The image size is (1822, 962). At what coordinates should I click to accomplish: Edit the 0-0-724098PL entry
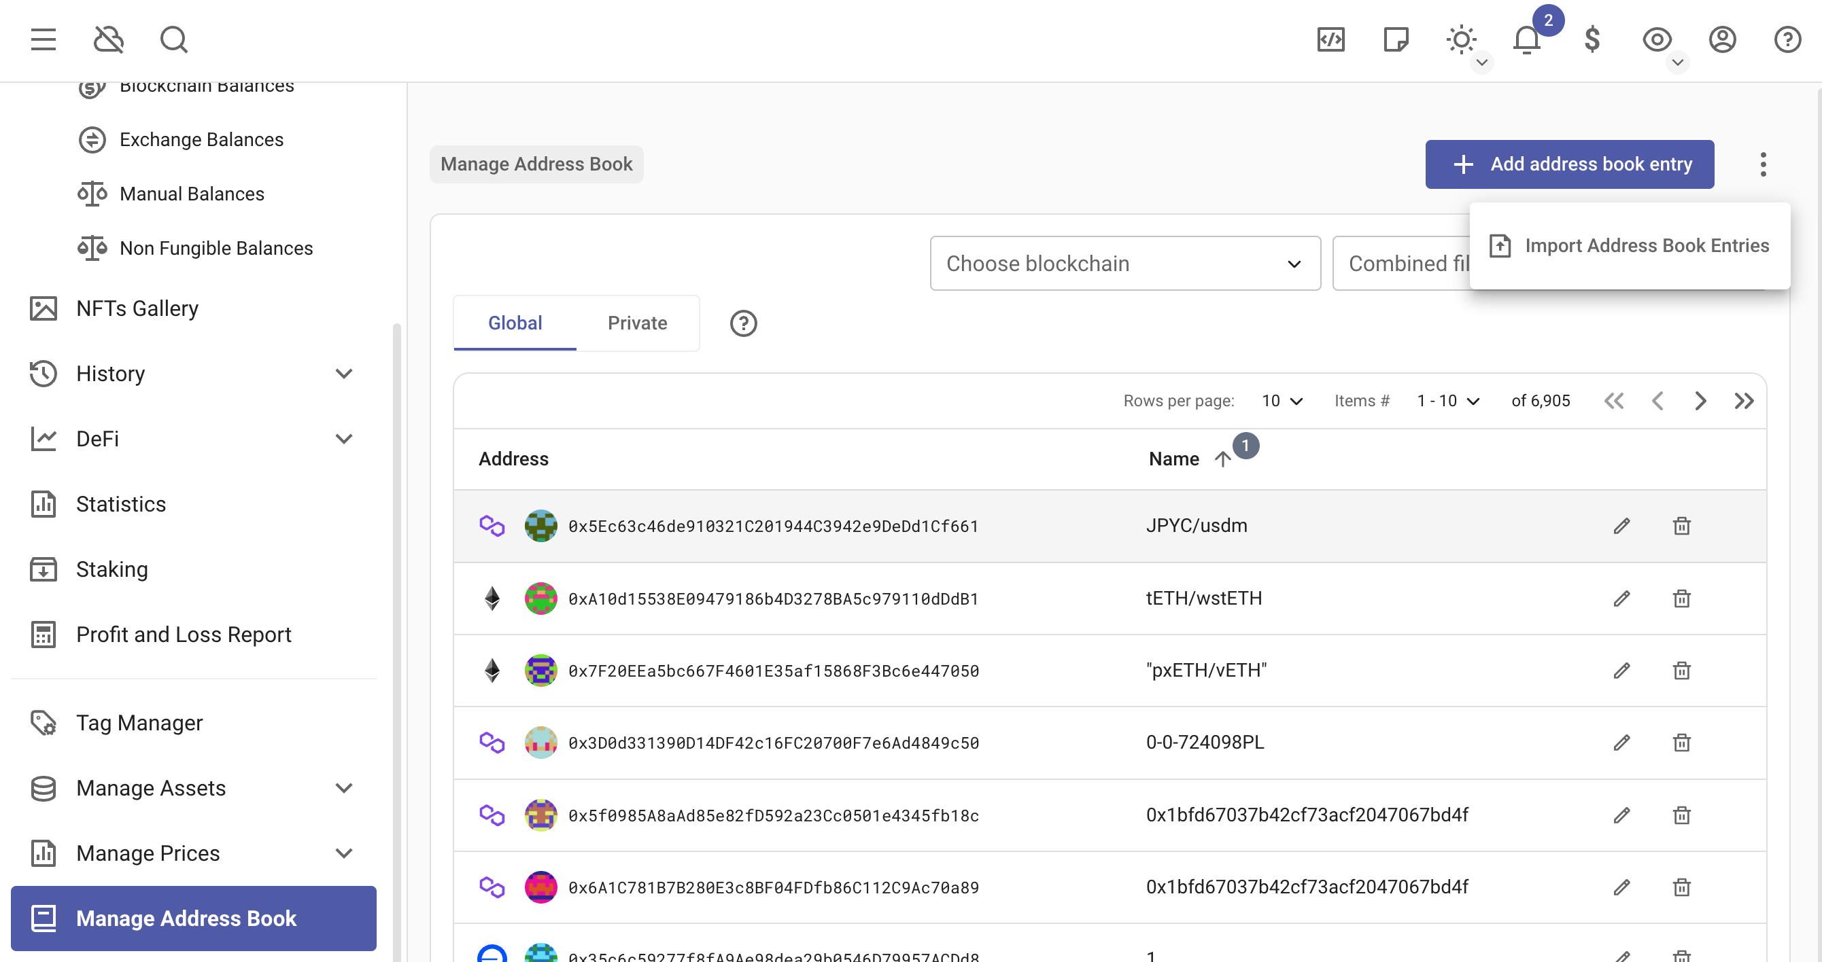click(x=1622, y=742)
